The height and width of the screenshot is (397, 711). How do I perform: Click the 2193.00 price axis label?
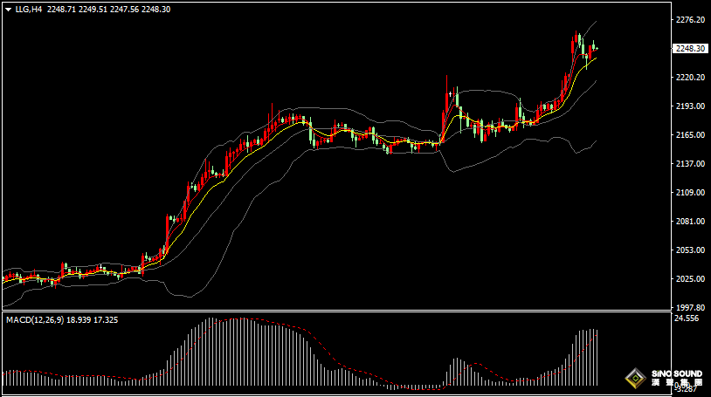pyautogui.click(x=690, y=106)
